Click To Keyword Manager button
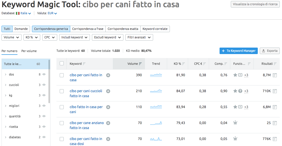 pos(239,51)
